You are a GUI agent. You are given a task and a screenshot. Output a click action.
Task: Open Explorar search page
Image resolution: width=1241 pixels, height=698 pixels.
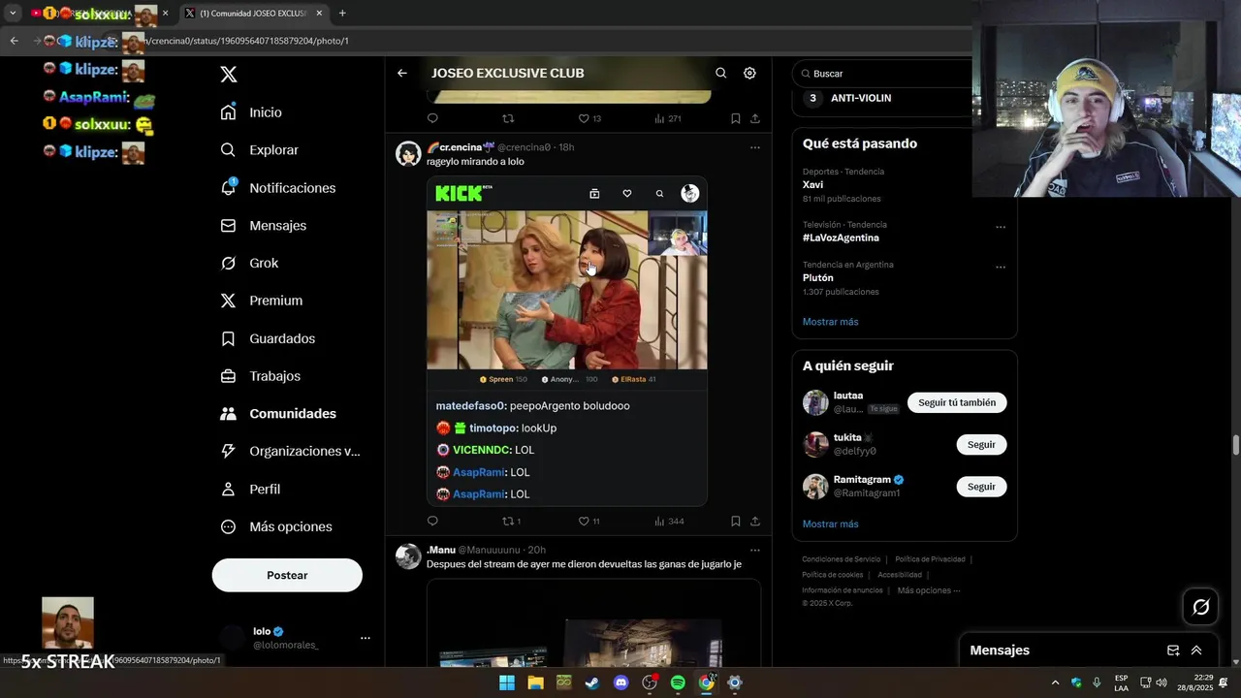(260, 150)
